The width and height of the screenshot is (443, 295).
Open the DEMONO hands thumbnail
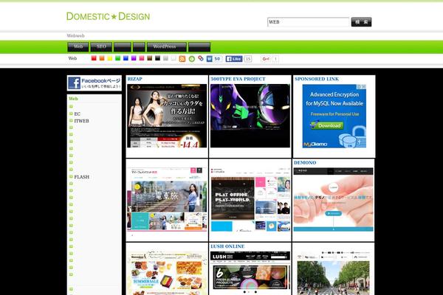tap(334, 200)
